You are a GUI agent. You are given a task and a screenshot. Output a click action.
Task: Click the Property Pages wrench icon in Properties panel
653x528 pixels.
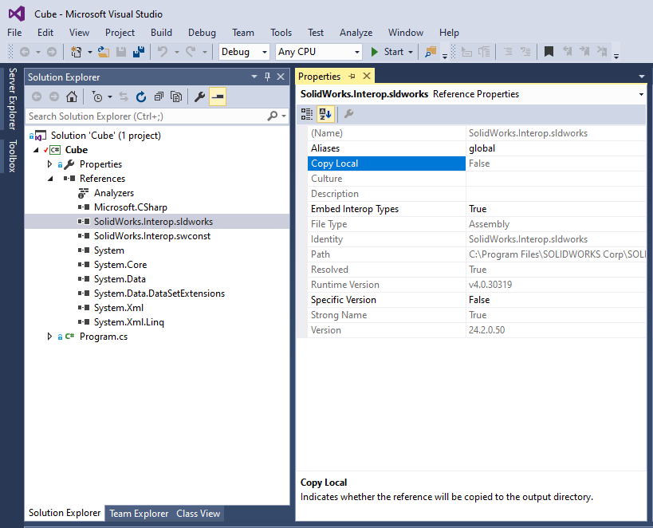click(349, 114)
